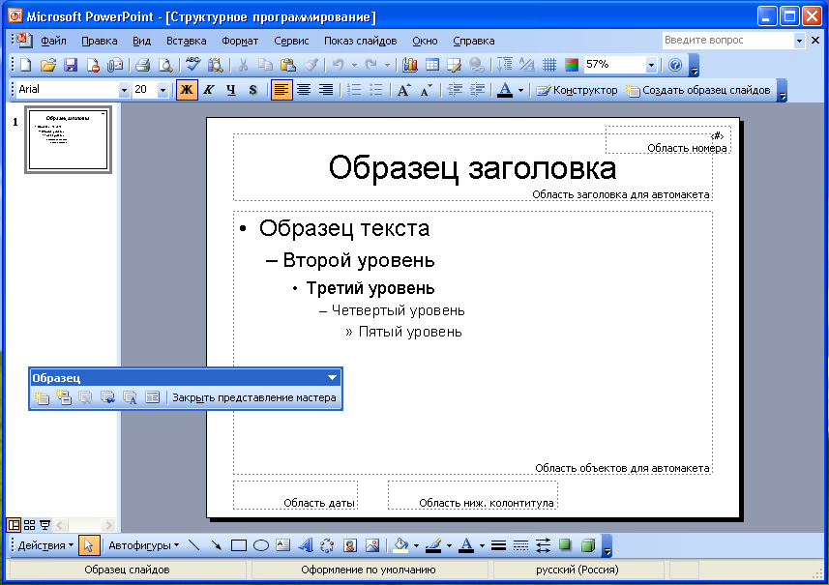
Task: Switch to slide sorter view
Action: (x=30, y=525)
